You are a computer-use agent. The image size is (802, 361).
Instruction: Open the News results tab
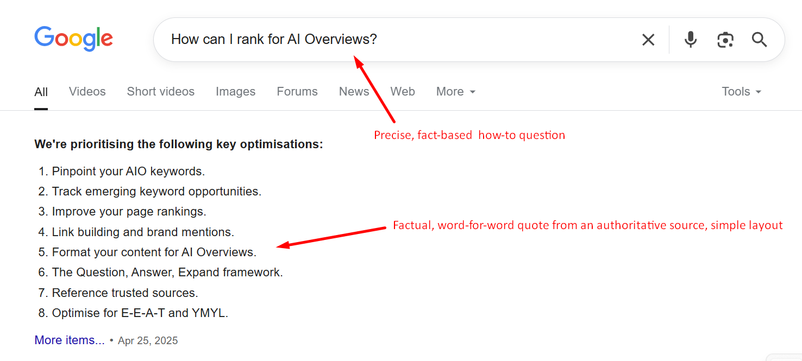click(x=354, y=92)
